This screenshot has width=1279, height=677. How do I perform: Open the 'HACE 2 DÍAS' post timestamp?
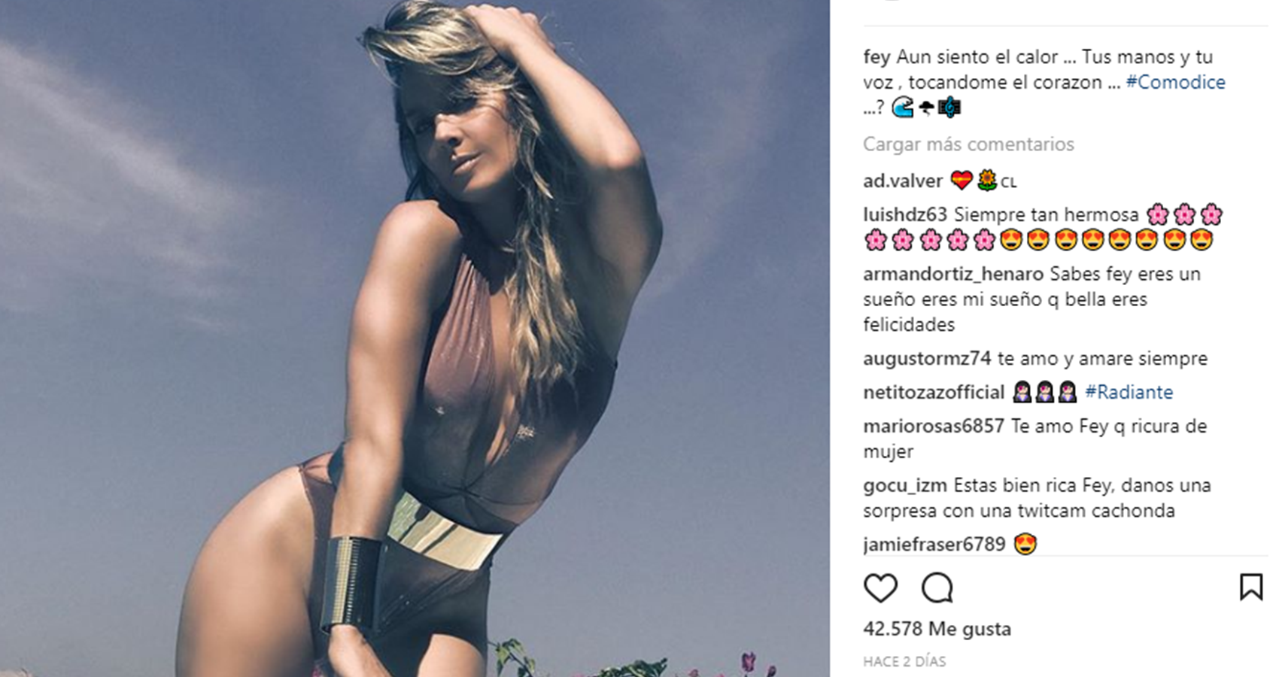click(x=904, y=661)
